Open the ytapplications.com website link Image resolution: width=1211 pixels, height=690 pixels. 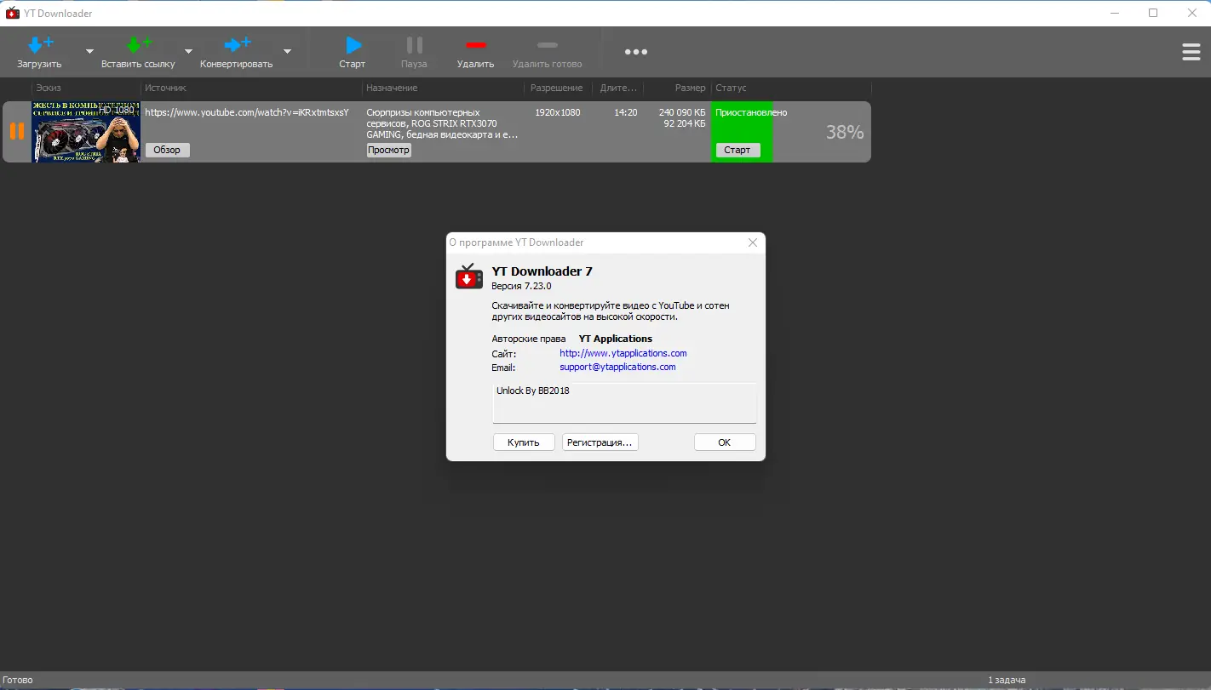pyautogui.click(x=623, y=352)
